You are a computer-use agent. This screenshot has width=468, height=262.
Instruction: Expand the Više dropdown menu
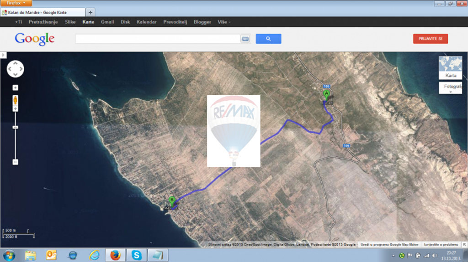click(x=224, y=22)
